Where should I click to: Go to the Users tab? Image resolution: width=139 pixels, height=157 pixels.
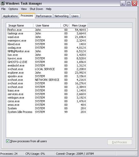tap(75, 16)
